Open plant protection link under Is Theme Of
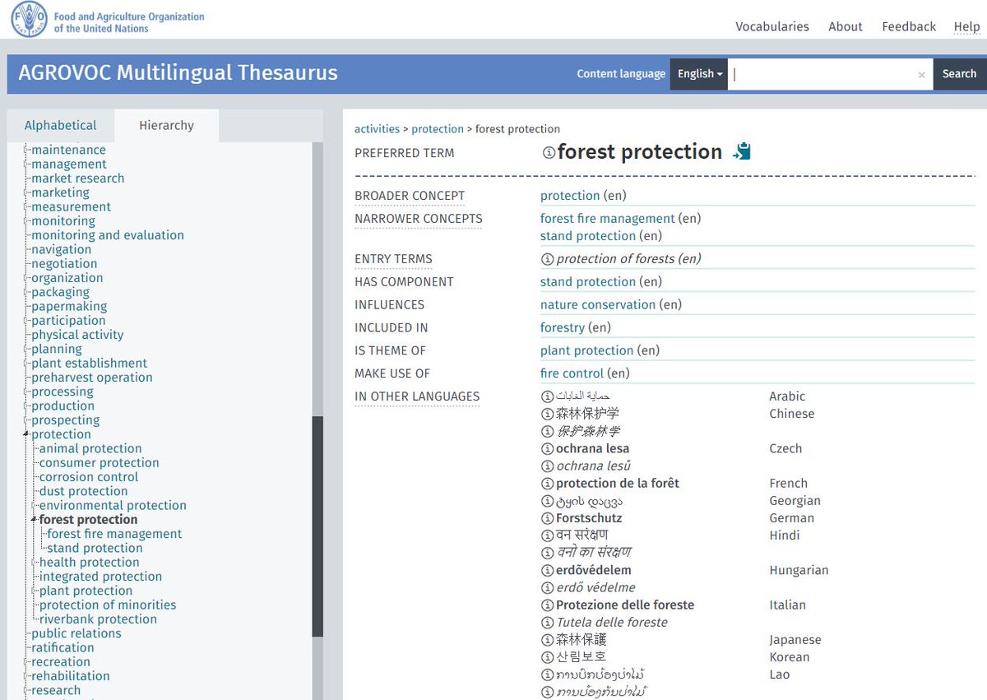Image resolution: width=987 pixels, height=700 pixels. 587,351
